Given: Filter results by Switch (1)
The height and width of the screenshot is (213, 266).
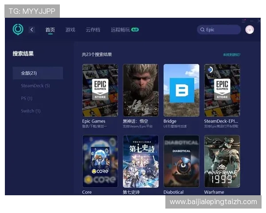Looking at the screenshot, I should 31,111.
